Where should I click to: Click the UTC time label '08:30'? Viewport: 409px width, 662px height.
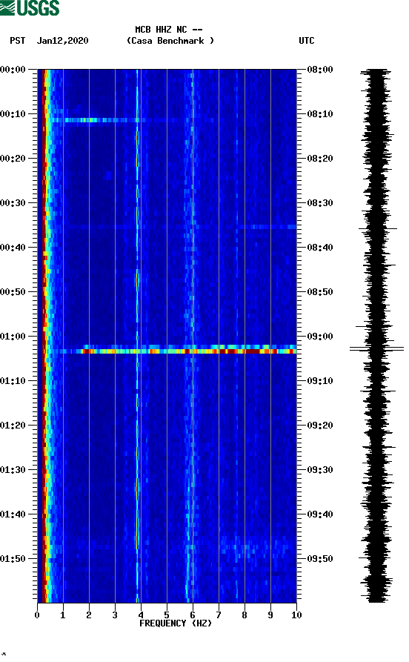(x=320, y=203)
